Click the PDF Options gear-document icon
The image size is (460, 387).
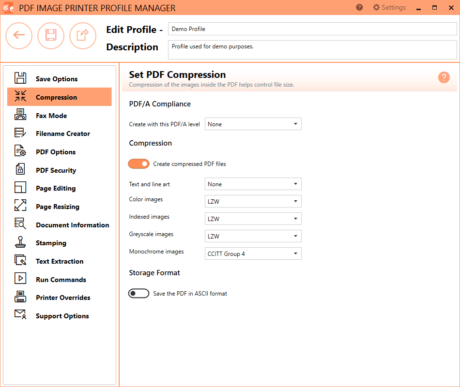tap(20, 151)
